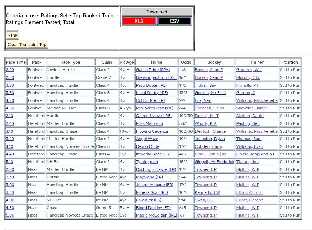
Task: Open trainer Murphy, Olly link
Action: 248,78
